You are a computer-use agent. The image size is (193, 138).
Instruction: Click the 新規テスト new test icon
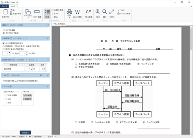[x=5, y=12]
